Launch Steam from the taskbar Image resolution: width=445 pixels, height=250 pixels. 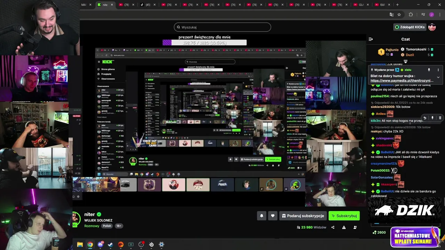[111, 244]
